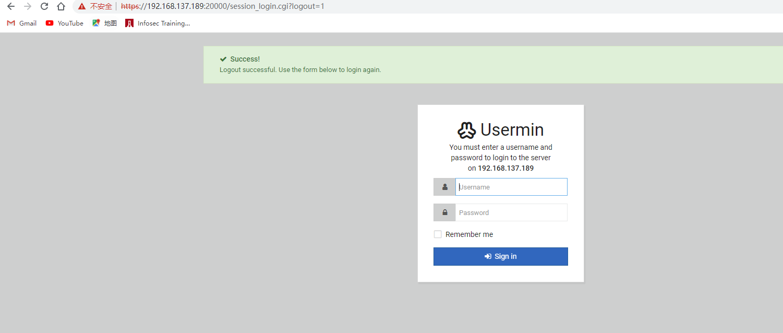Click the 192.168.137.189 server address text
This screenshot has height=333, width=783.
click(x=505, y=168)
